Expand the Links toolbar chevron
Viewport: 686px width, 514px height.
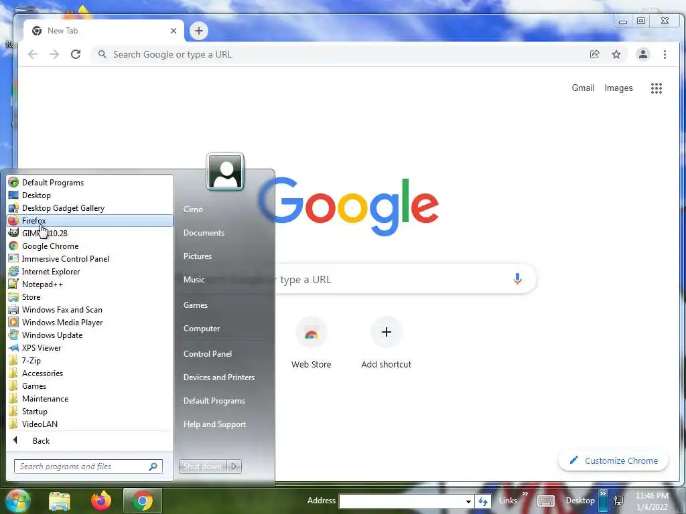coord(525,494)
